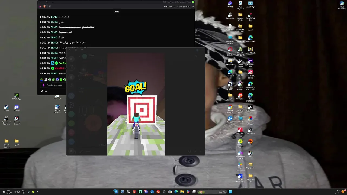This screenshot has width=347, height=195.
Task: Launch Opera Browser from the desktop
Action: (x=230, y=51)
